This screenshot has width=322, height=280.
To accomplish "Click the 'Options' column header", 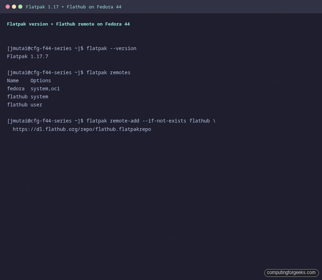I will pos(41,81).
